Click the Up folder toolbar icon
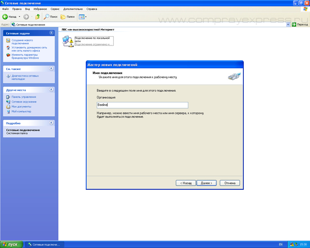The image size is (310, 248). 37,17
